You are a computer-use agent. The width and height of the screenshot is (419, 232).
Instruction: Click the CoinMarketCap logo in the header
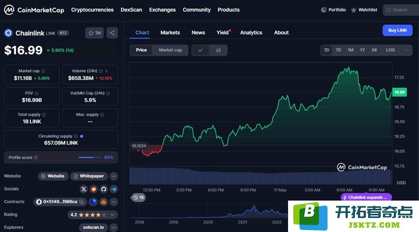tap(34, 10)
